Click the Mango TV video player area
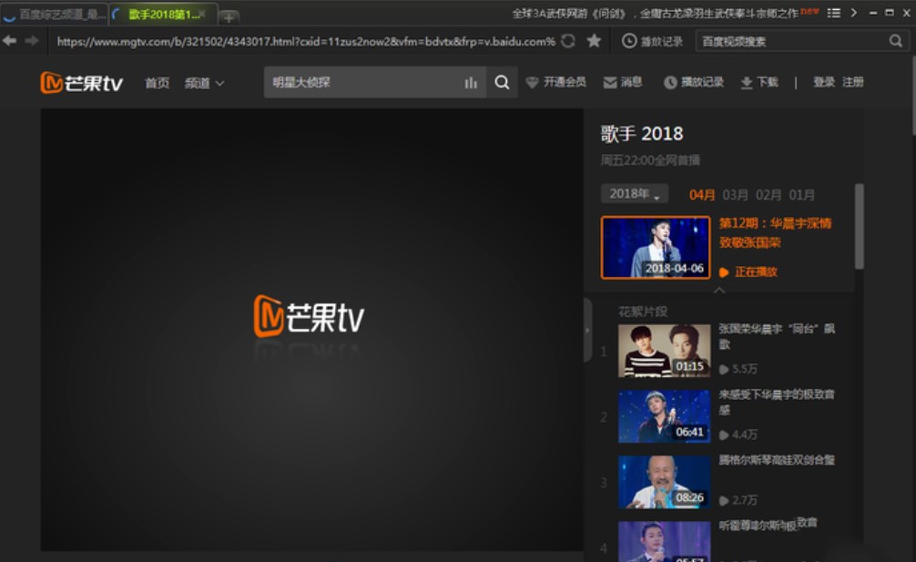This screenshot has height=562, width=916. point(312,330)
